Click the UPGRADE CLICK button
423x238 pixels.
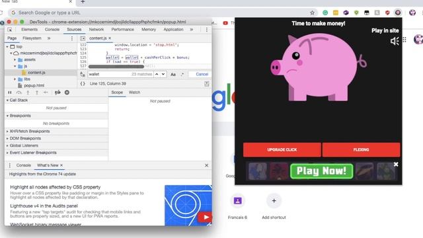click(282, 150)
